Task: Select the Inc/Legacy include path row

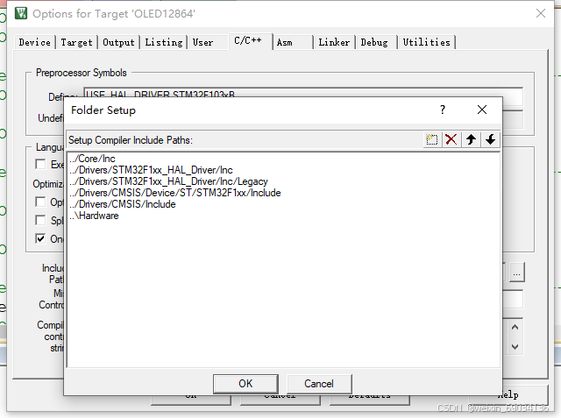Action: [x=284, y=181]
